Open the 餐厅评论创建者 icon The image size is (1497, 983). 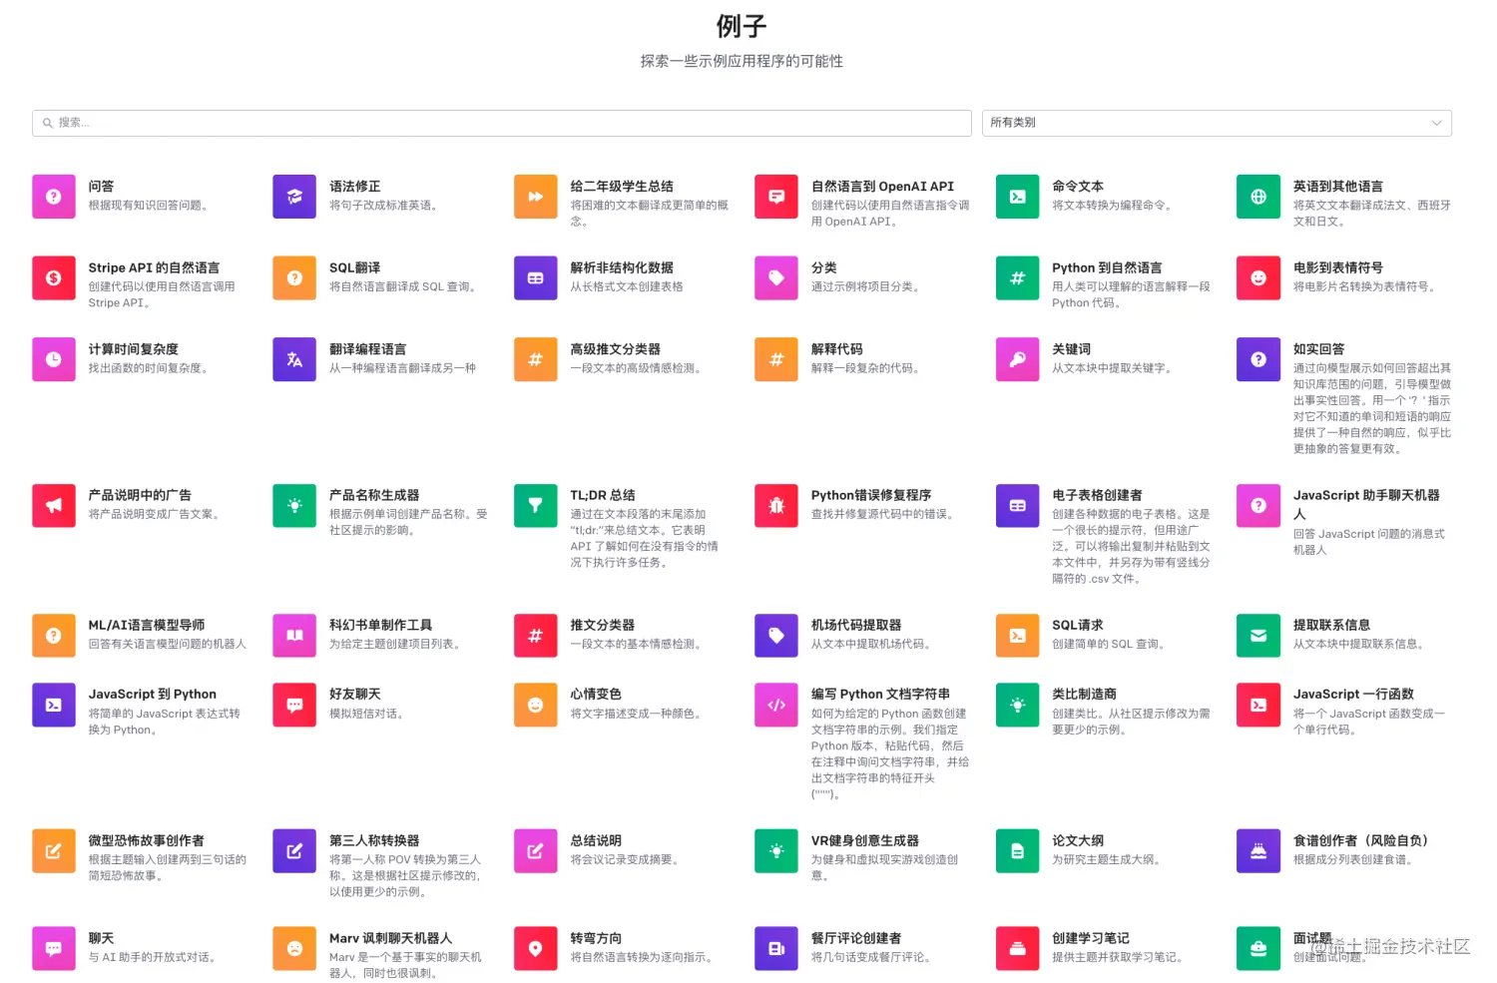[x=776, y=949]
